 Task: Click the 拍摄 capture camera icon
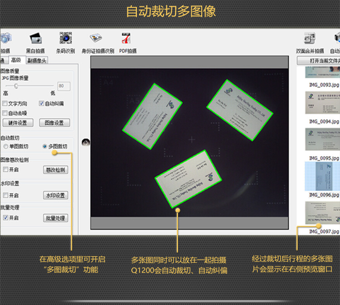[x=5, y=38]
